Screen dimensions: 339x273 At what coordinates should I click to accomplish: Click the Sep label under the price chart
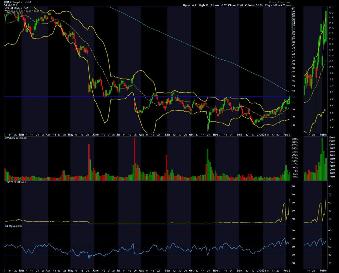[168, 135]
